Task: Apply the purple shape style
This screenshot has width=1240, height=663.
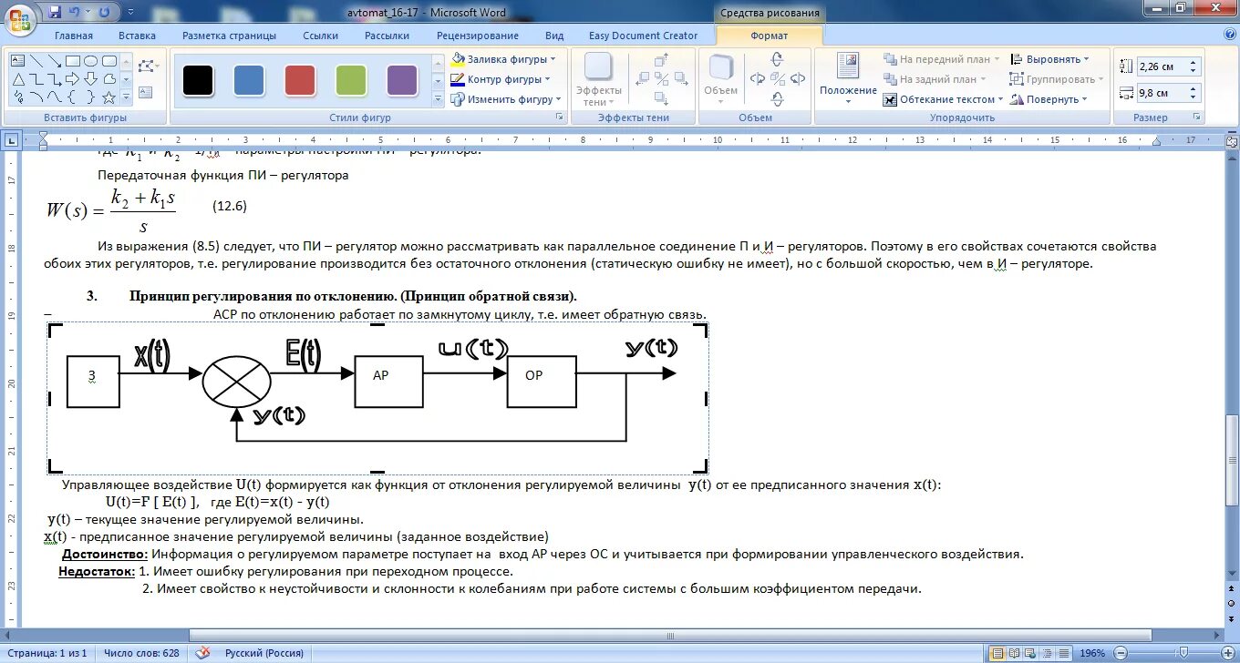Action: (402, 80)
